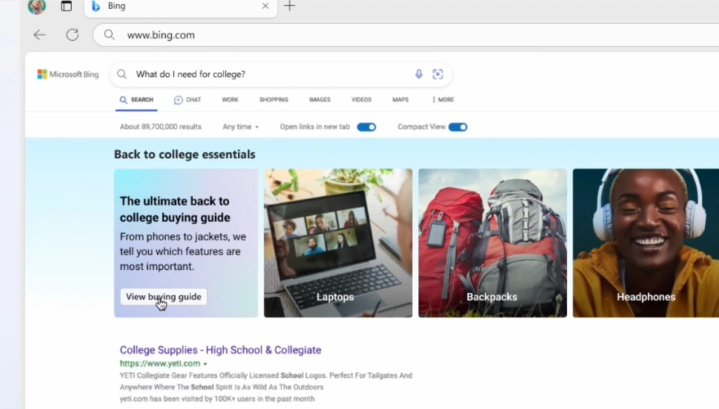Viewport: 719px width, 409px height.
Task: Select the Shopping tab
Action: (x=273, y=100)
